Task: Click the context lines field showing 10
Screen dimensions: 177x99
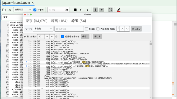Action: tap(41, 37)
